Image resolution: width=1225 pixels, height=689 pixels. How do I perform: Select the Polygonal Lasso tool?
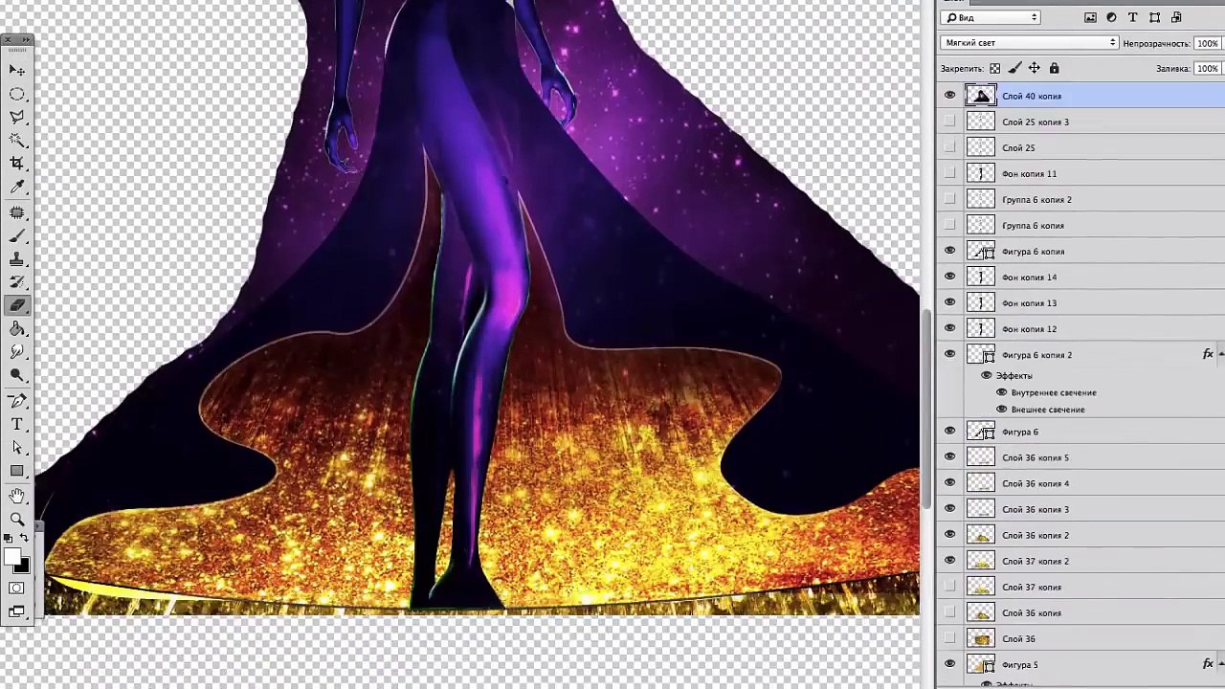(x=17, y=117)
